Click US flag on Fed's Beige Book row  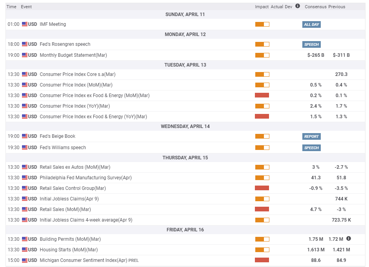point(25,136)
